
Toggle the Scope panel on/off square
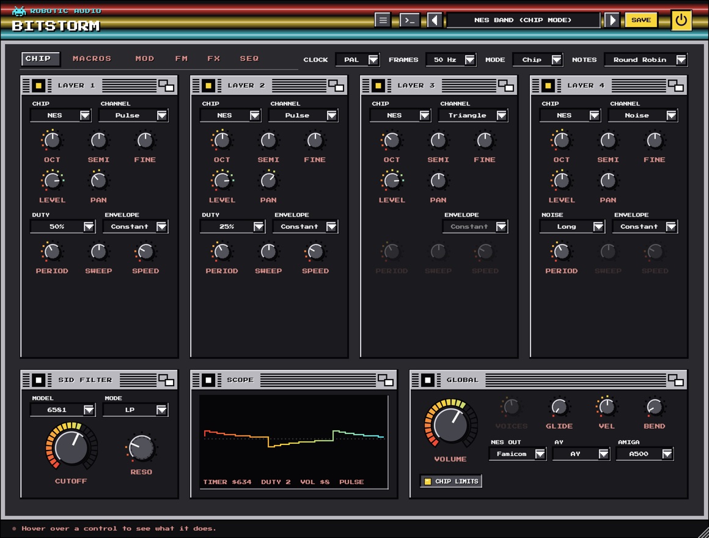[x=208, y=380]
